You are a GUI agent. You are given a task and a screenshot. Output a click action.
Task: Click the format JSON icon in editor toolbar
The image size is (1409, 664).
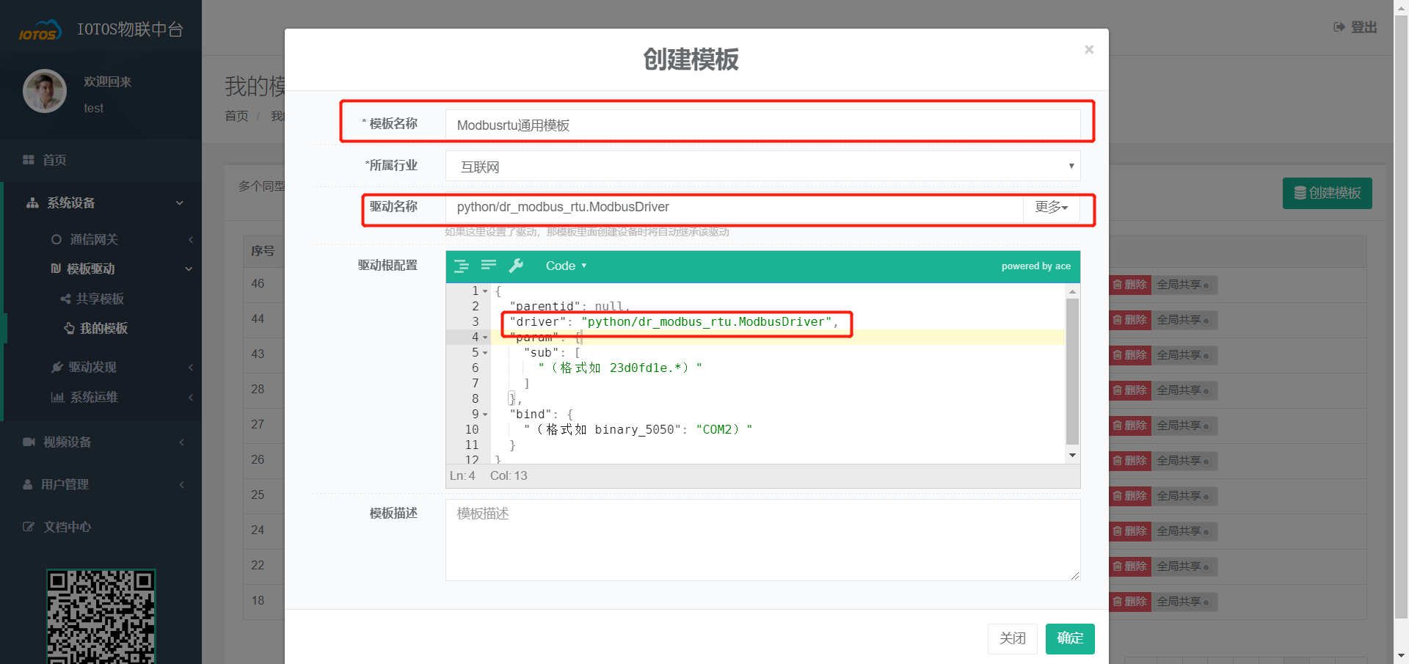pos(461,266)
